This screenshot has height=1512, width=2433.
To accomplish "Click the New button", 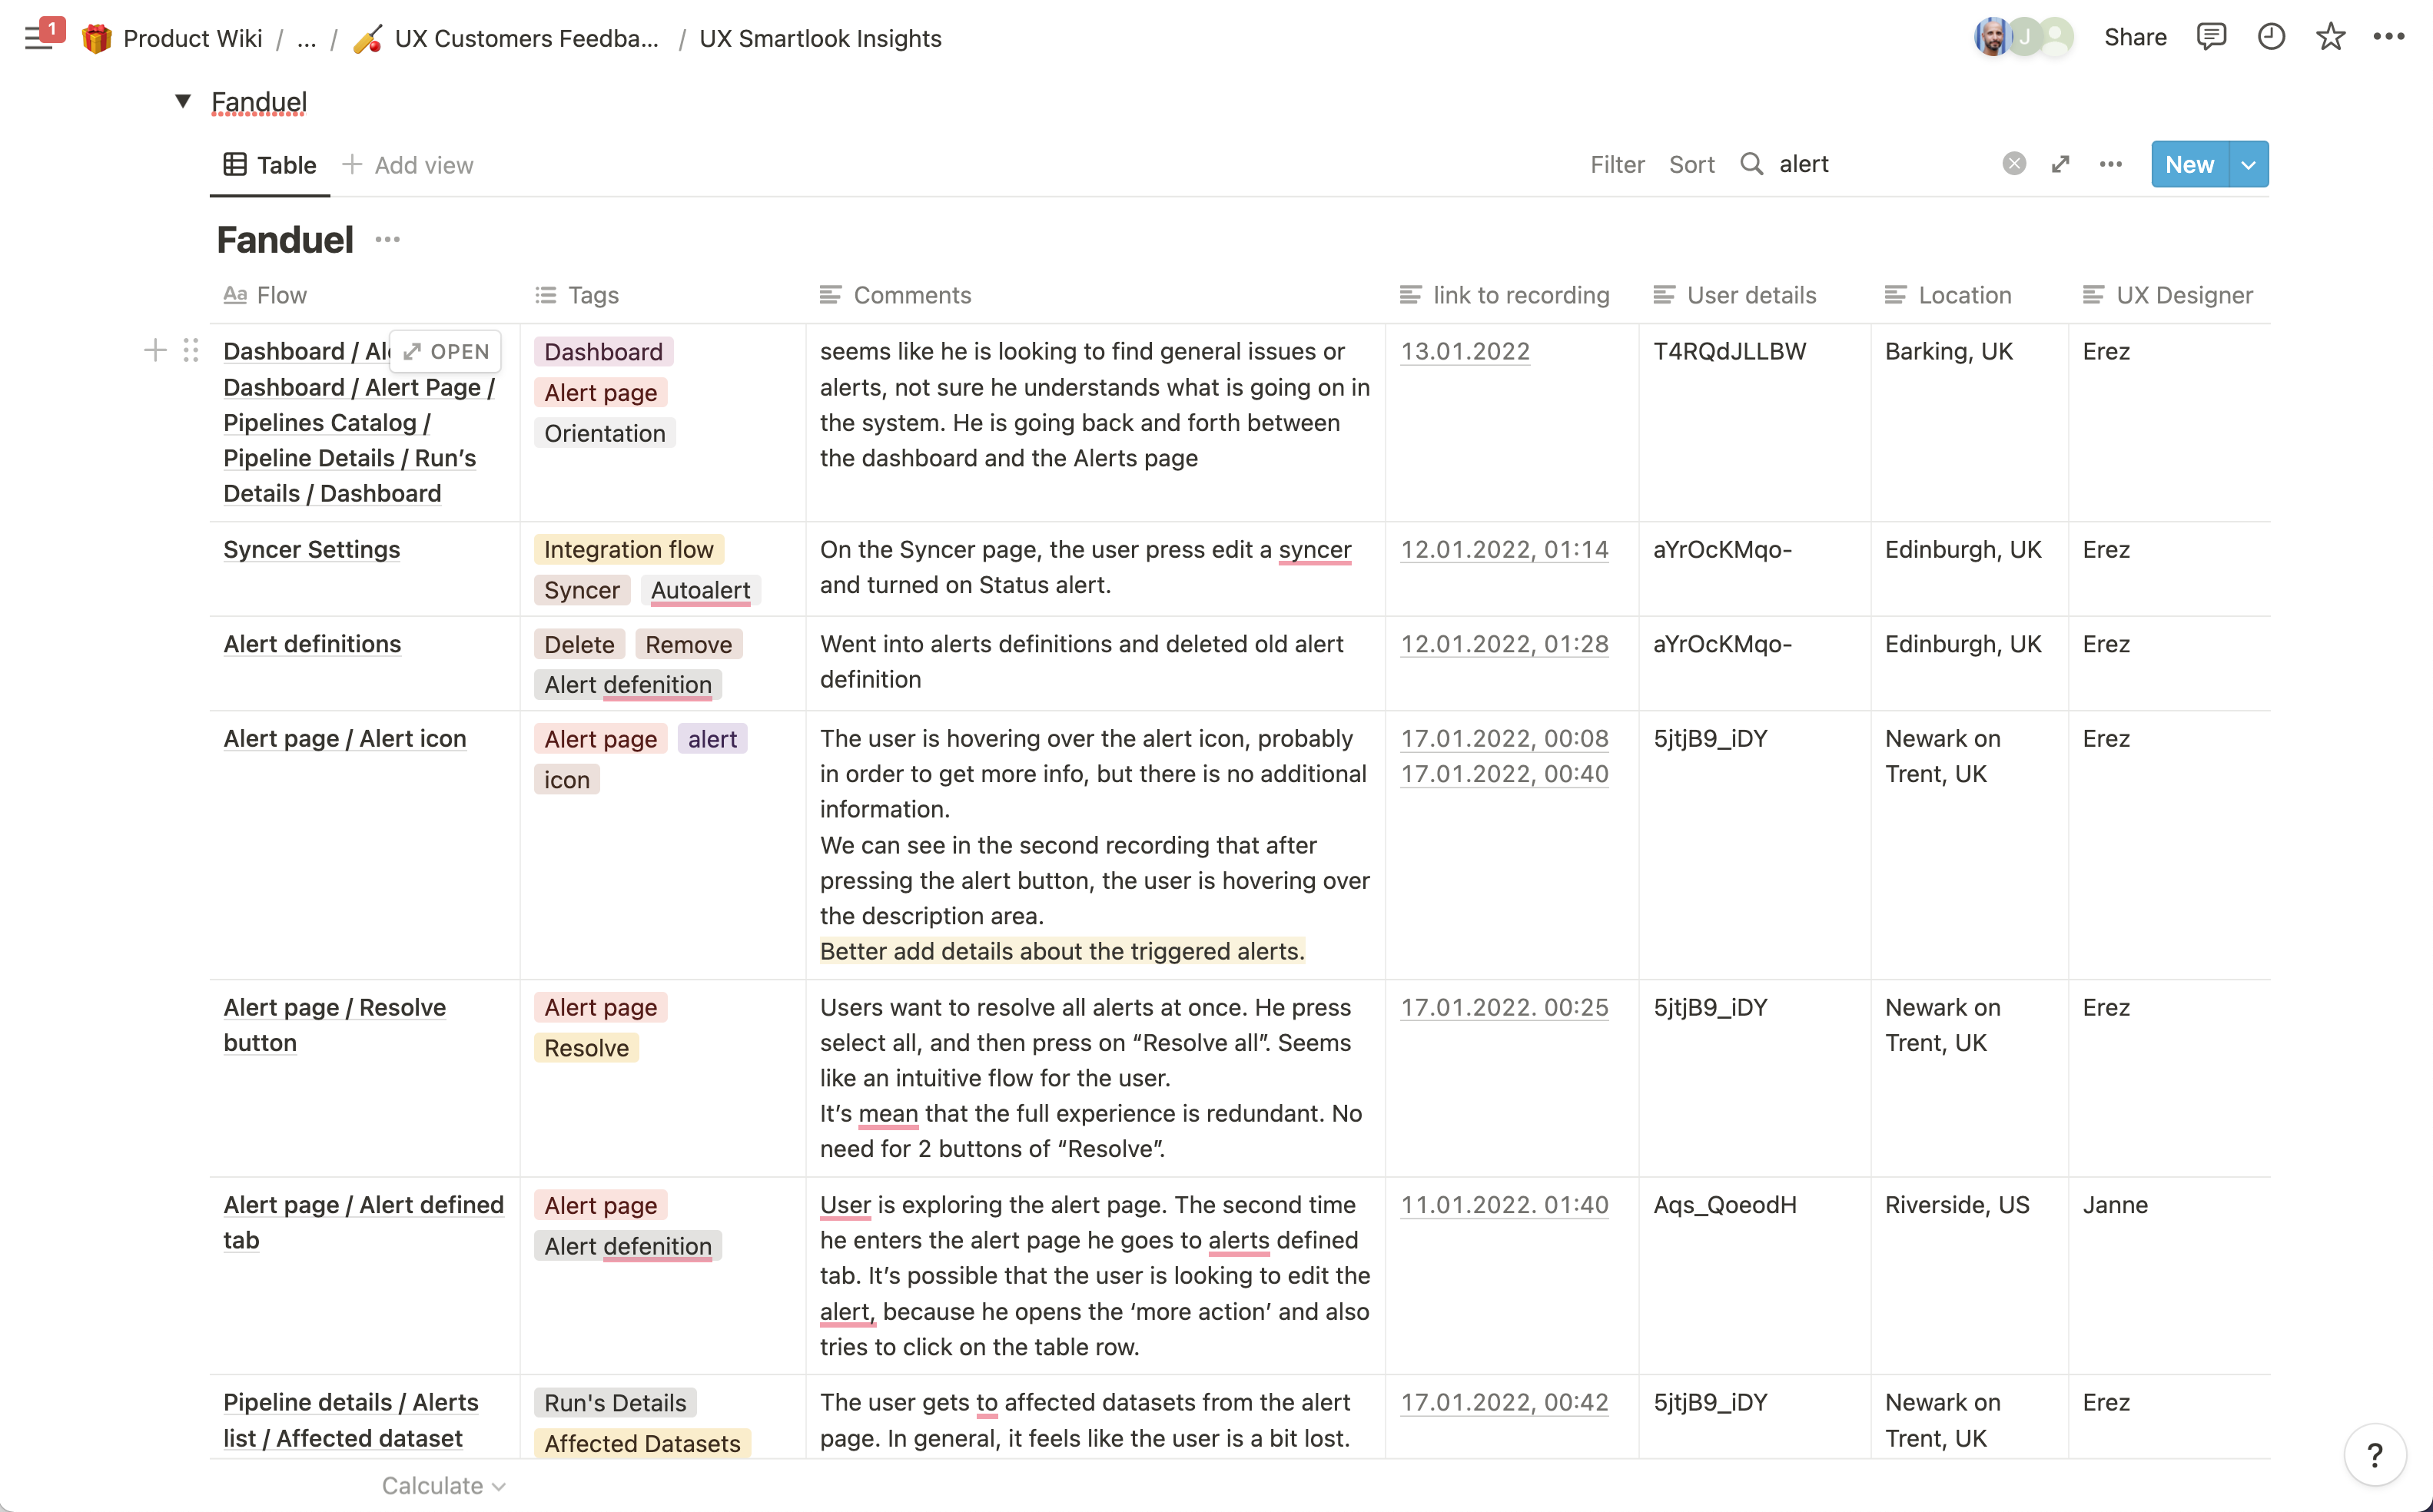I will pyautogui.click(x=2190, y=165).
